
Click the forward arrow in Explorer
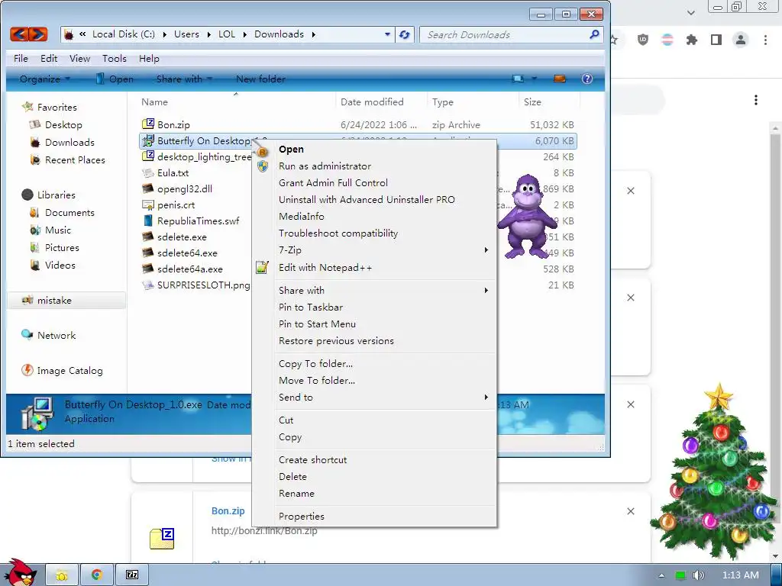[38, 34]
